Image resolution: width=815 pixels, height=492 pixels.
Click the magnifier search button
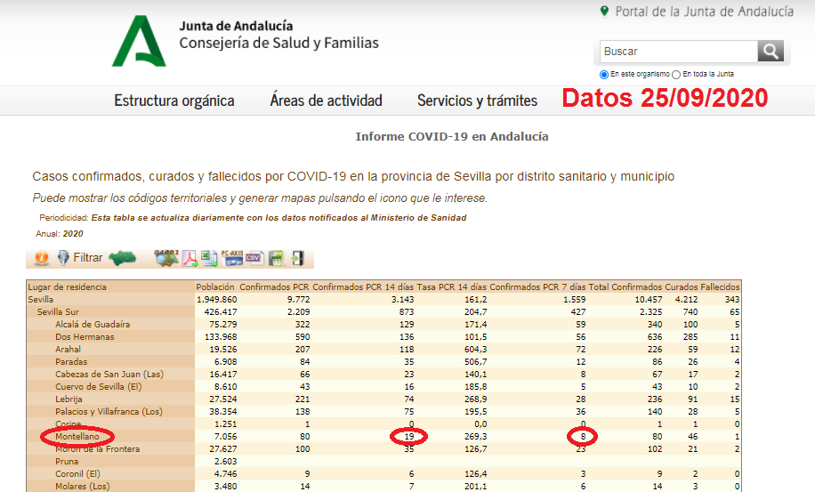[771, 51]
